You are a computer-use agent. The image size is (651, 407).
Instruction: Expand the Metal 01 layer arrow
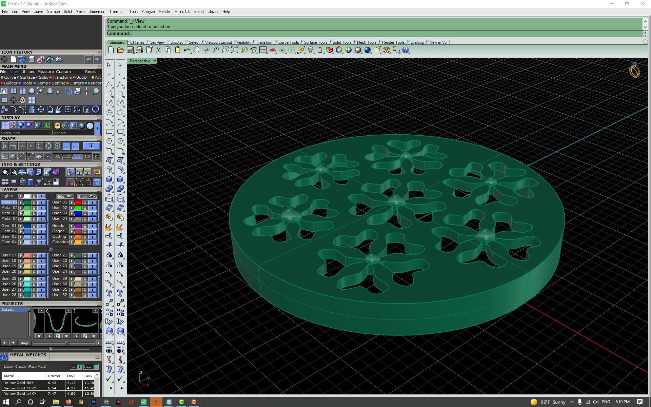21,202
